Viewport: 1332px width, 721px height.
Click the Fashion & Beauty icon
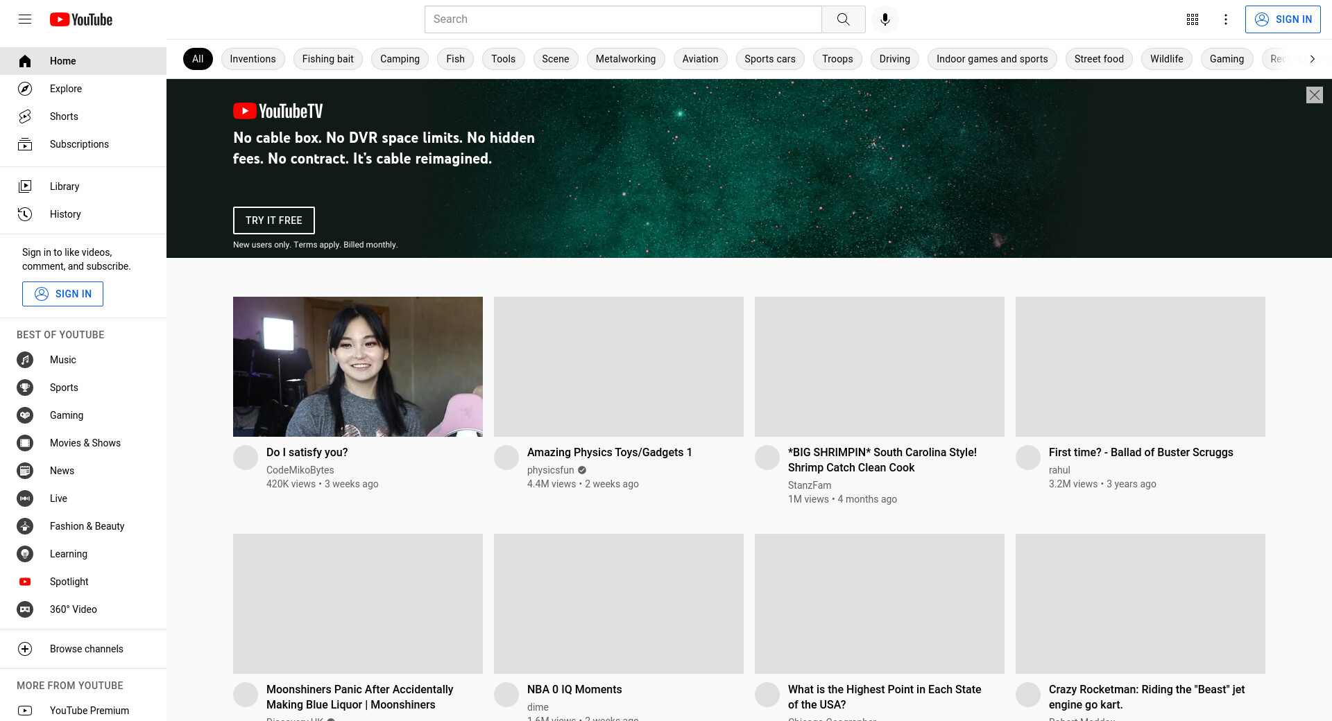pyautogui.click(x=25, y=526)
